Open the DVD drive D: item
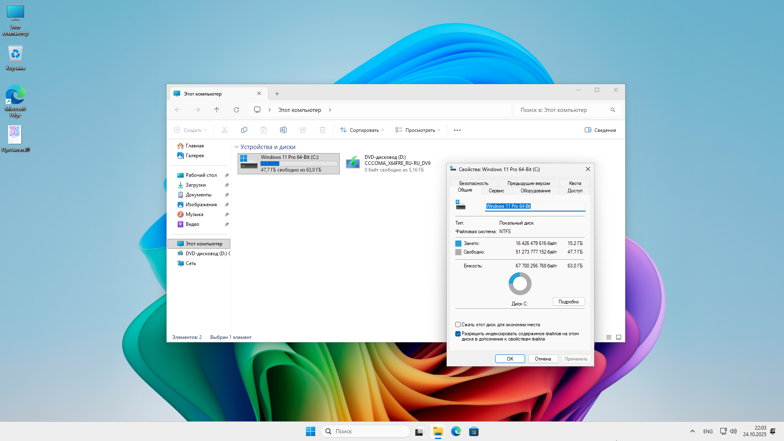 pyautogui.click(x=388, y=163)
